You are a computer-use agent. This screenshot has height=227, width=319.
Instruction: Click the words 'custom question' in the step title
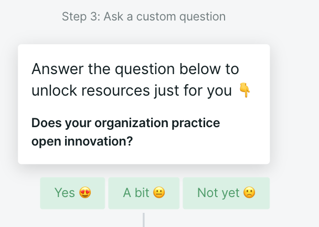[181, 16]
